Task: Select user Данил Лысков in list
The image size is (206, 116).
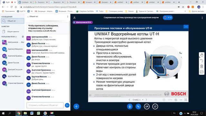Action: tap(13, 63)
